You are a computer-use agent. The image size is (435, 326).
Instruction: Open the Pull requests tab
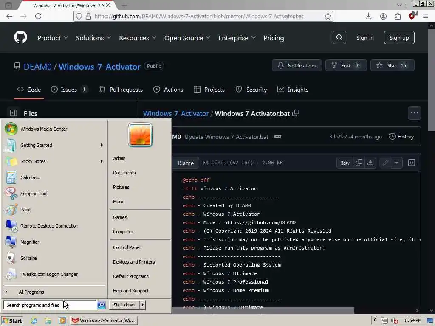coord(121,90)
